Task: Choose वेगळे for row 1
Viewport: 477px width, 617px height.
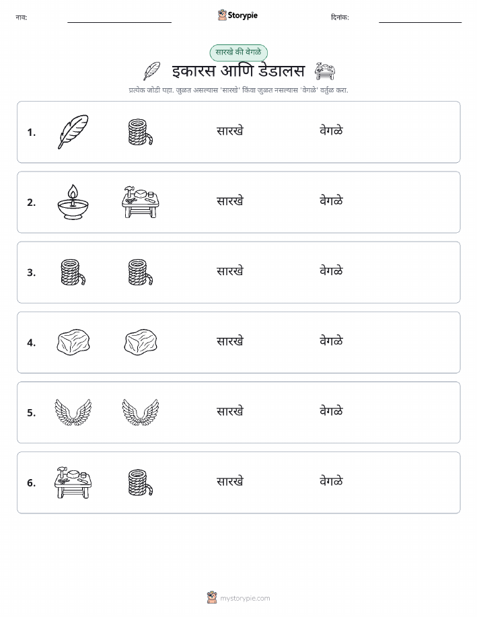Action: point(332,131)
